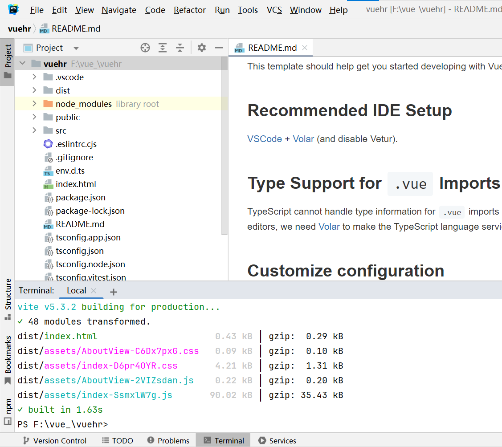Click the node_modules orange folder icon

48,103
